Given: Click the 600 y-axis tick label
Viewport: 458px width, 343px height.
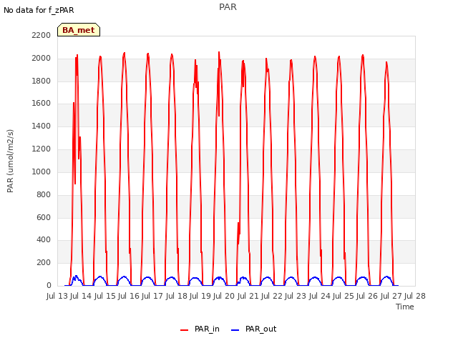Looking at the screenshot, I should 44,217.
